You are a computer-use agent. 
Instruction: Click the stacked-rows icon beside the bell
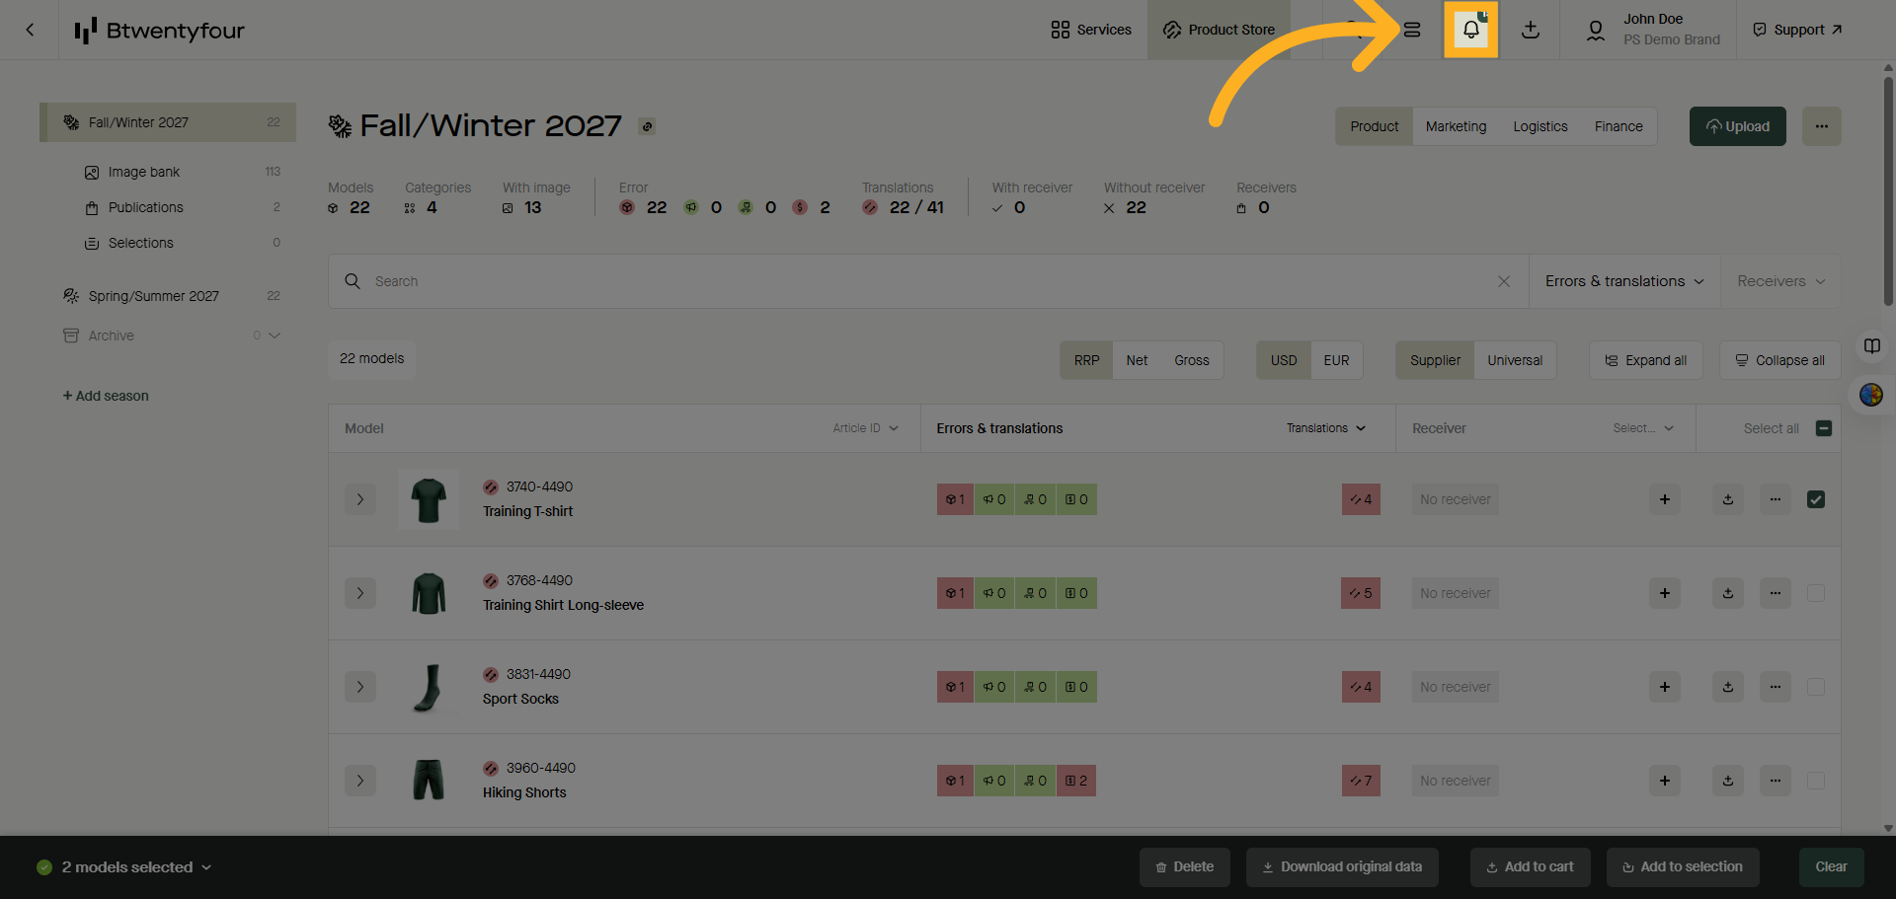click(x=1412, y=30)
